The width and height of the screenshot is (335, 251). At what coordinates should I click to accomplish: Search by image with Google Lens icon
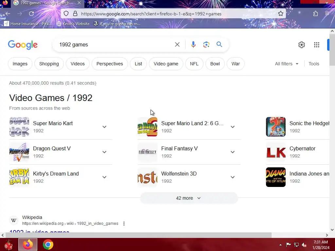(206, 44)
